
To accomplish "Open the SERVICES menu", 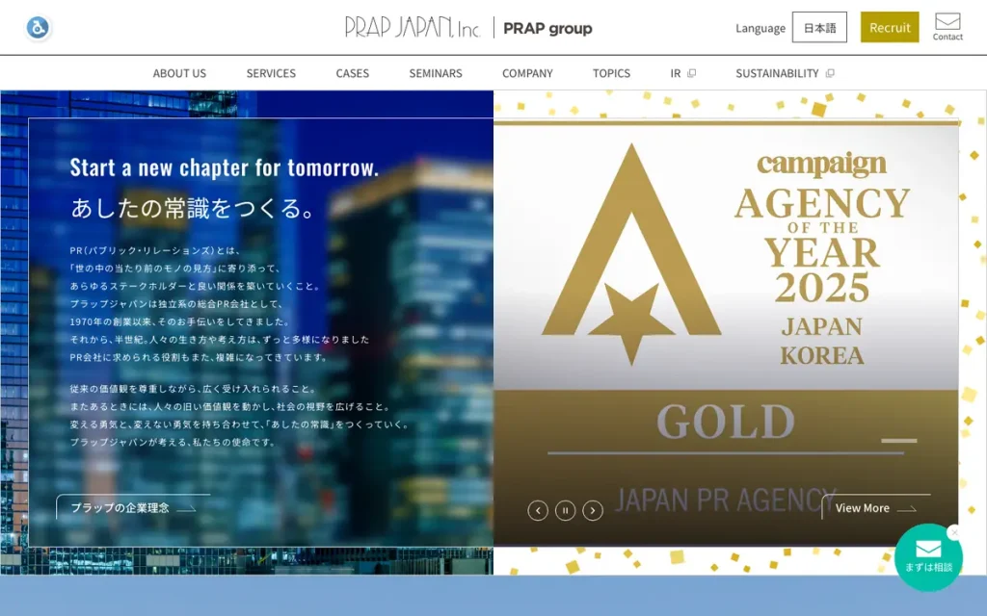I will 271,73.
